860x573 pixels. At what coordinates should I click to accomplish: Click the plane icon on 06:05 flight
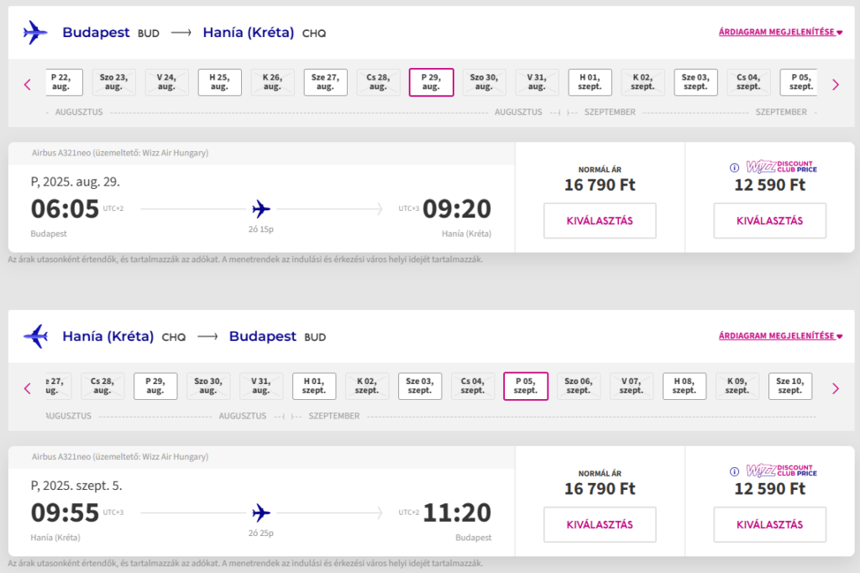(x=261, y=208)
